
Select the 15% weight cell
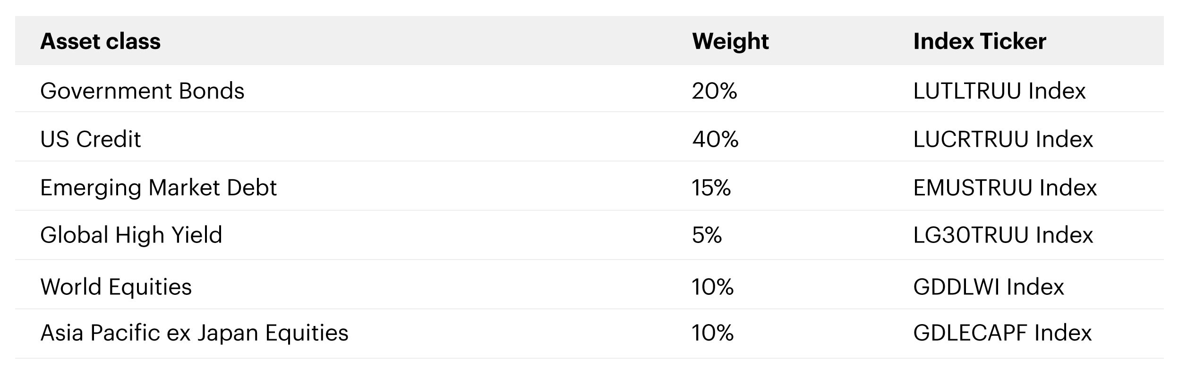(711, 188)
